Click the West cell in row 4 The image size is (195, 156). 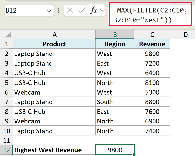(x=115, y=73)
